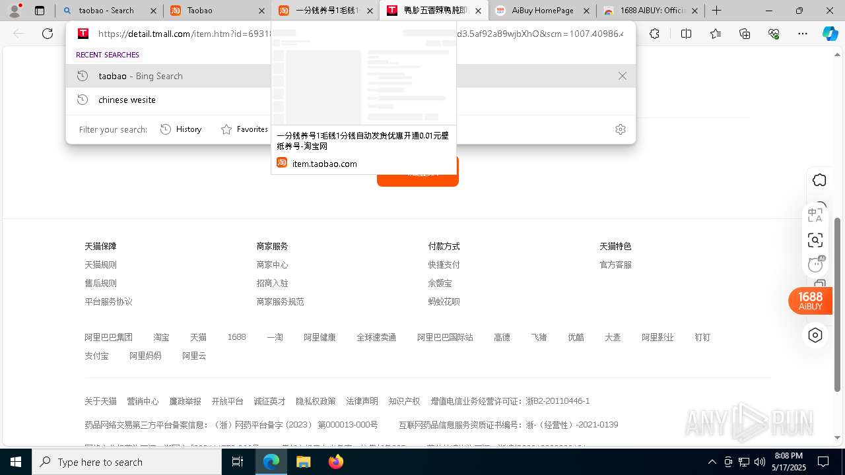Open the 官方客服 link

pyautogui.click(x=615, y=265)
